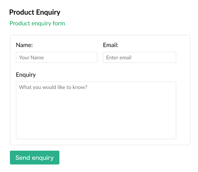This screenshot has height=172, width=198.
Task: Submit the form using the green Send enquiry button
Action: point(34,157)
